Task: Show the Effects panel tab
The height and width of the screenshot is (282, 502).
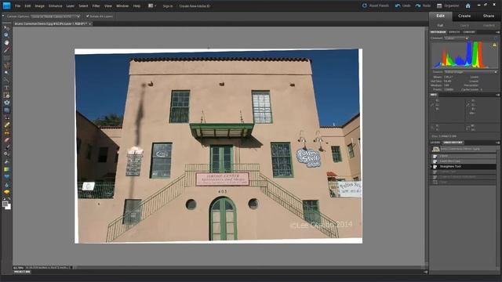Action: tap(454, 32)
